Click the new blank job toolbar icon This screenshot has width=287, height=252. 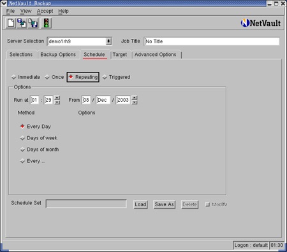pos(11,23)
